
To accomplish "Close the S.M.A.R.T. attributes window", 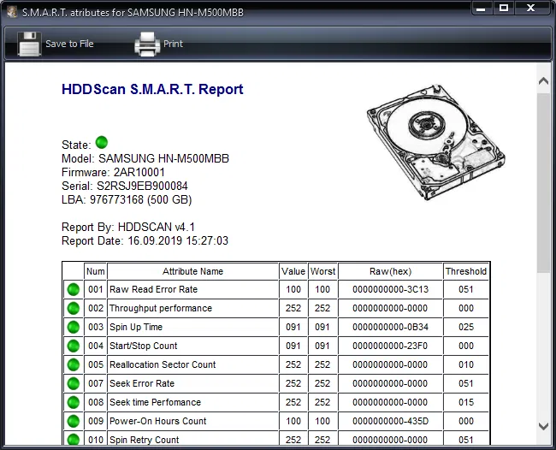I will (530, 9).
